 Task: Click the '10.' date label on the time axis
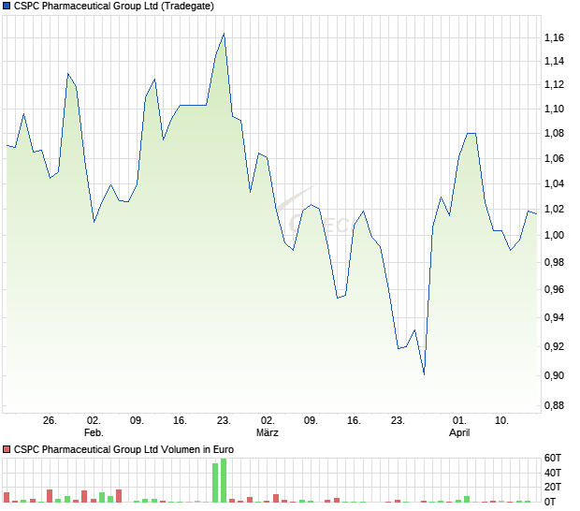point(502,421)
